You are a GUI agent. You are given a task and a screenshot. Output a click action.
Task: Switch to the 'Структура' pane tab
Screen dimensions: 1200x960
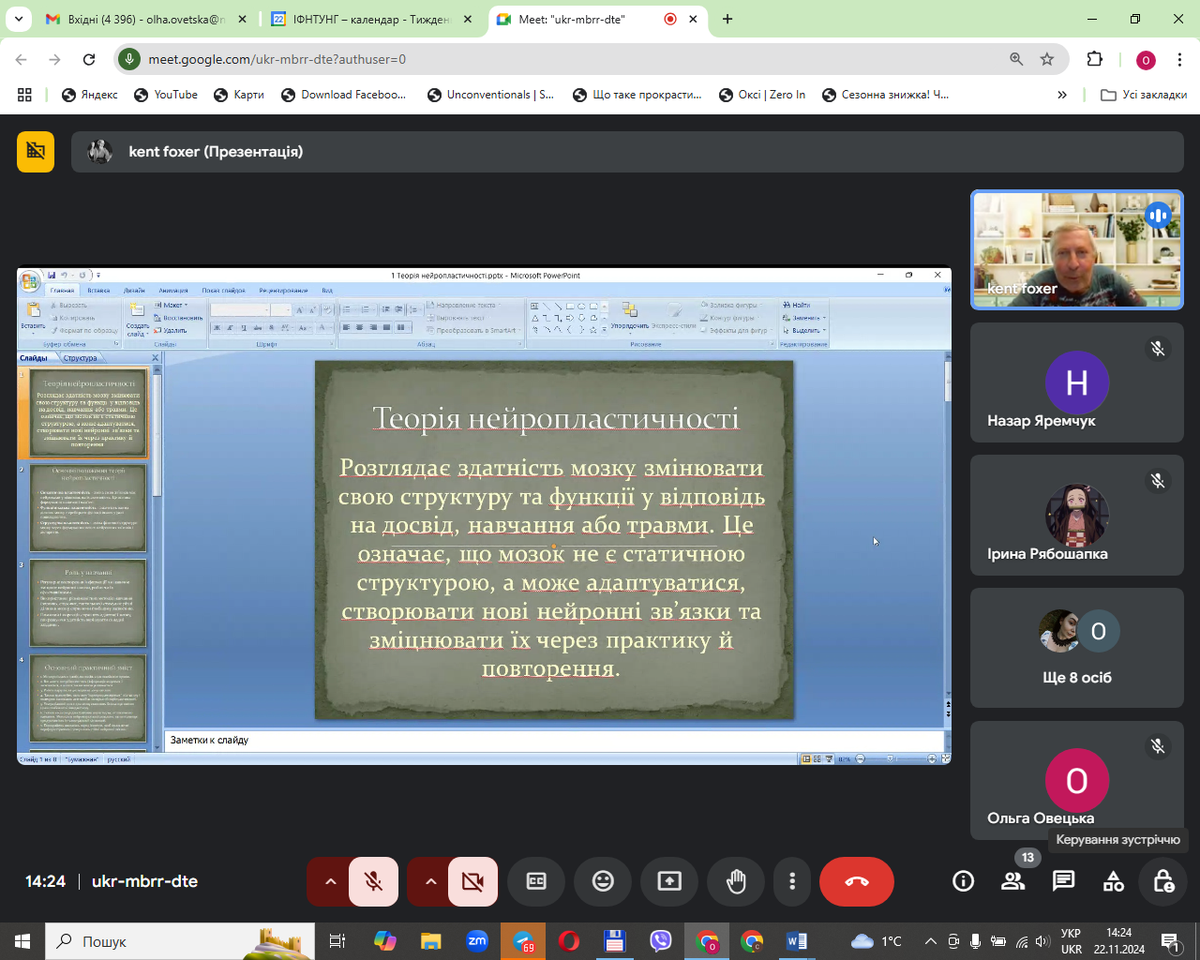81,358
